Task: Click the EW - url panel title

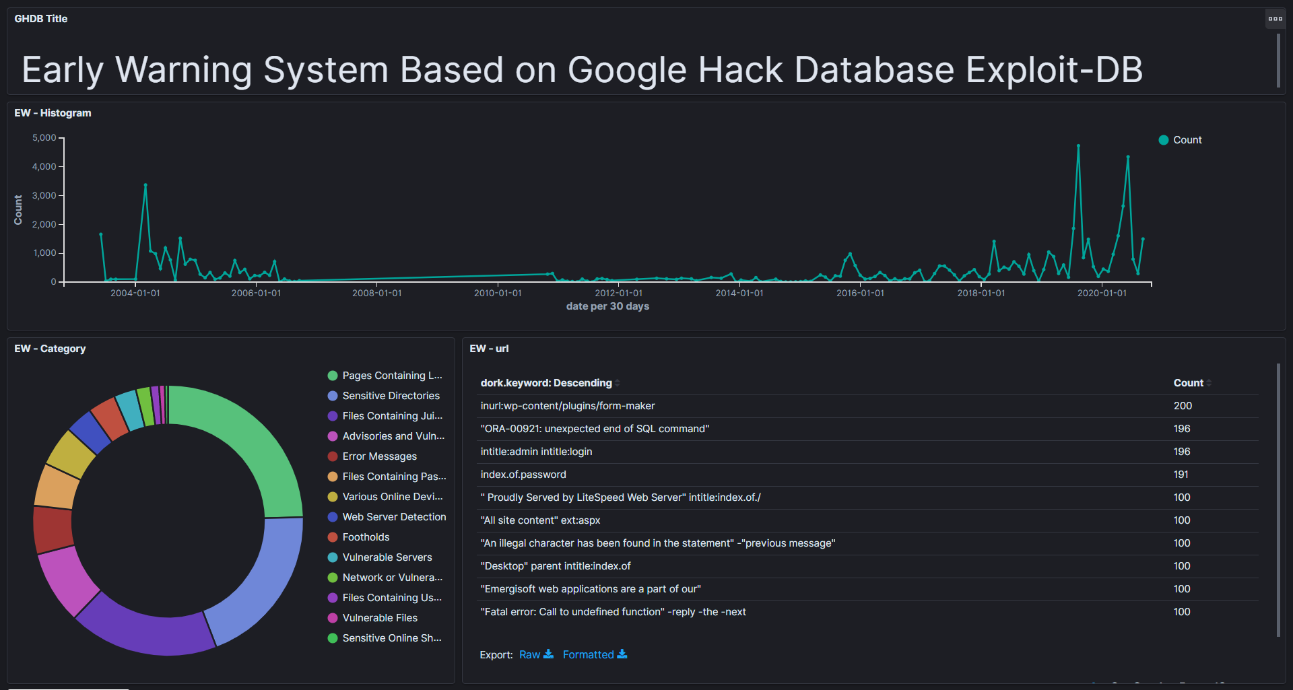Action: click(489, 349)
